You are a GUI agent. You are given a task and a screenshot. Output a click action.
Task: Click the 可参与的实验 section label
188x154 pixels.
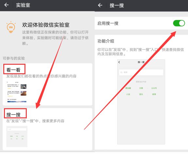[14, 59]
